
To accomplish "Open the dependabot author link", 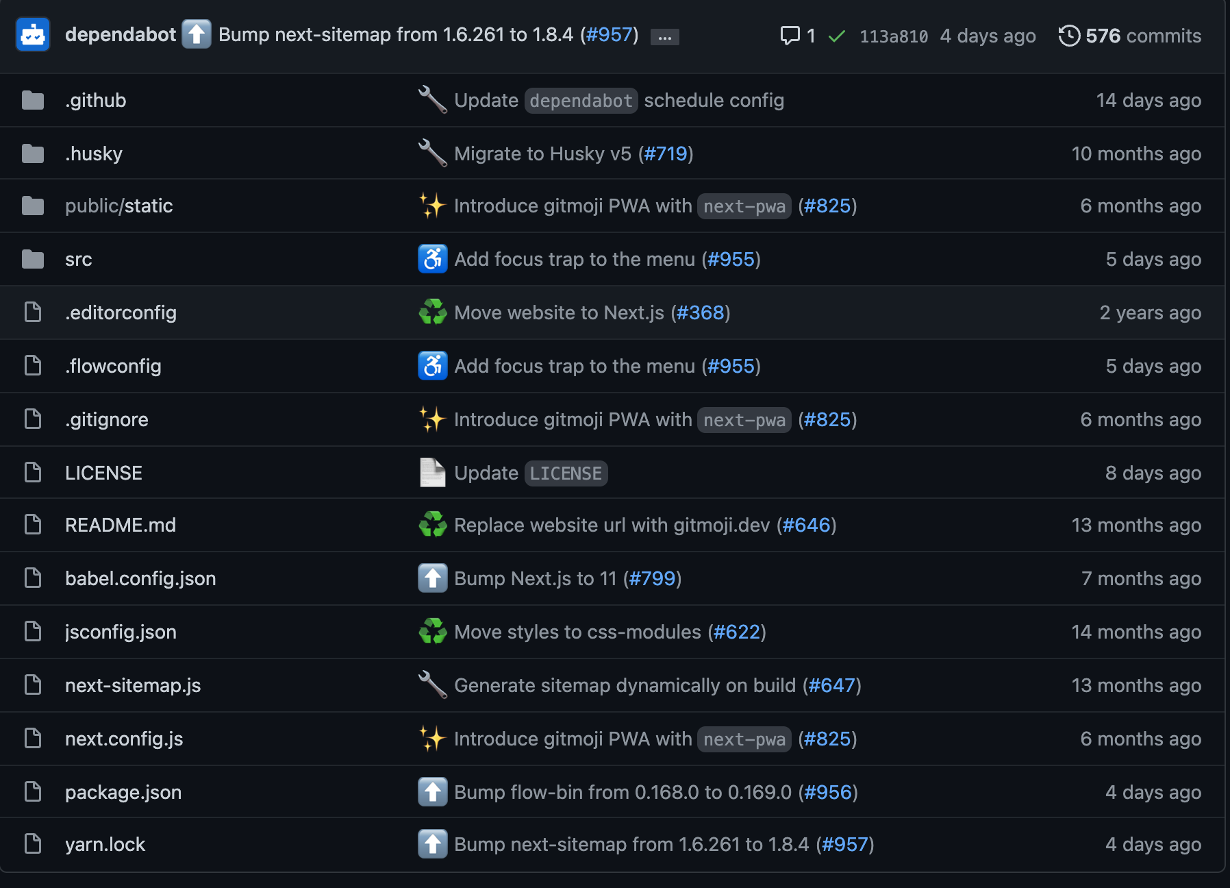I will point(121,35).
